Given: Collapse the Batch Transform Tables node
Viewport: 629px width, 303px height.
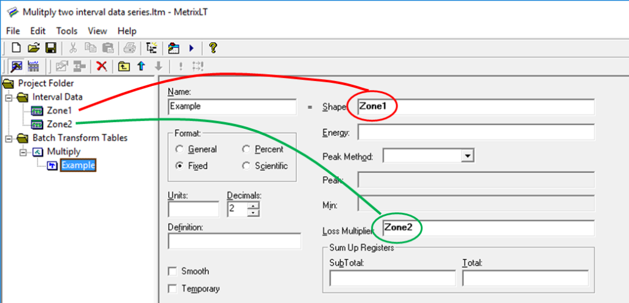Looking at the screenshot, I should pyautogui.click(x=9, y=138).
